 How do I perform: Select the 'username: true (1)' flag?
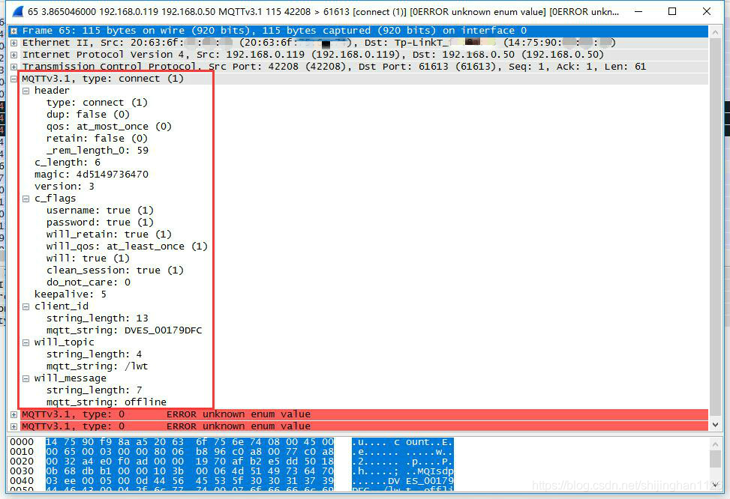pyautogui.click(x=100, y=211)
